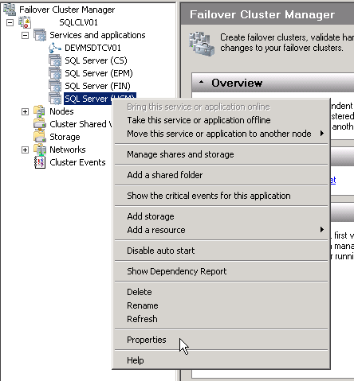354x381 pixels.
Task: Click the SQL Server (EPM) icon
Action: [x=55, y=73]
